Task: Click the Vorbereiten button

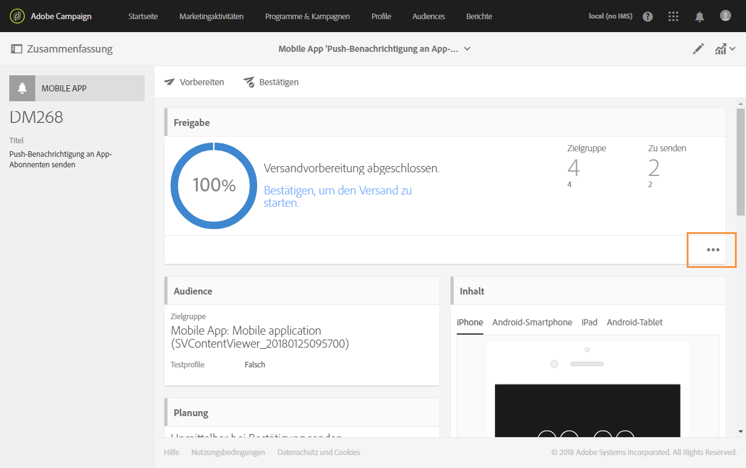Action: click(x=194, y=82)
